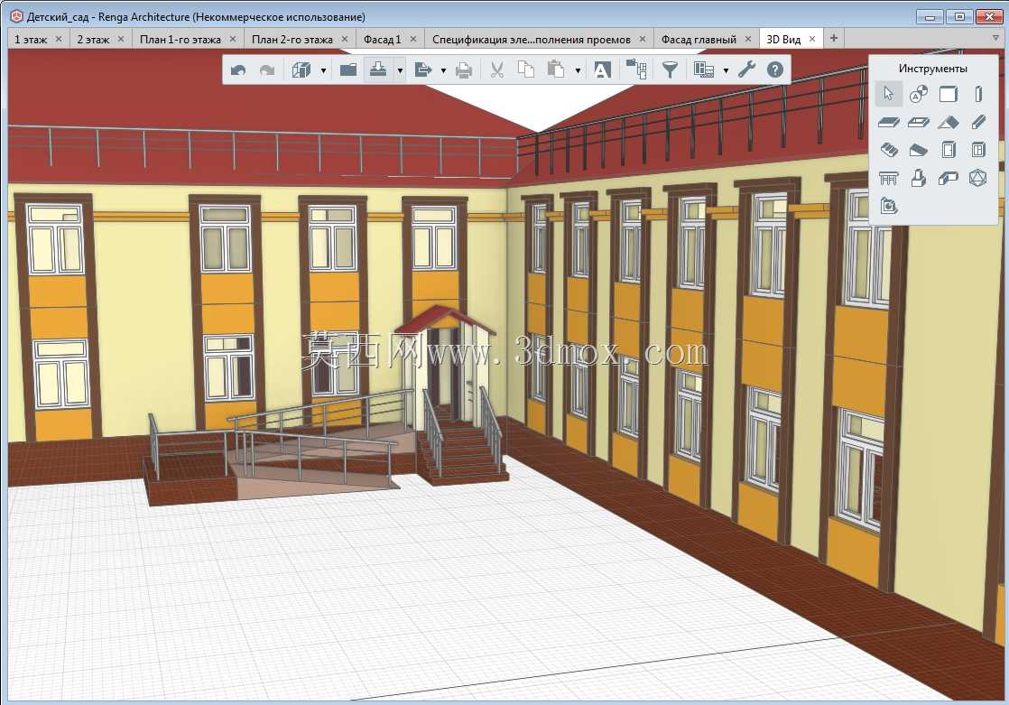This screenshot has width=1009, height=705.
Task: Open help with the question mark icon
Action: [x=775, y=70]
